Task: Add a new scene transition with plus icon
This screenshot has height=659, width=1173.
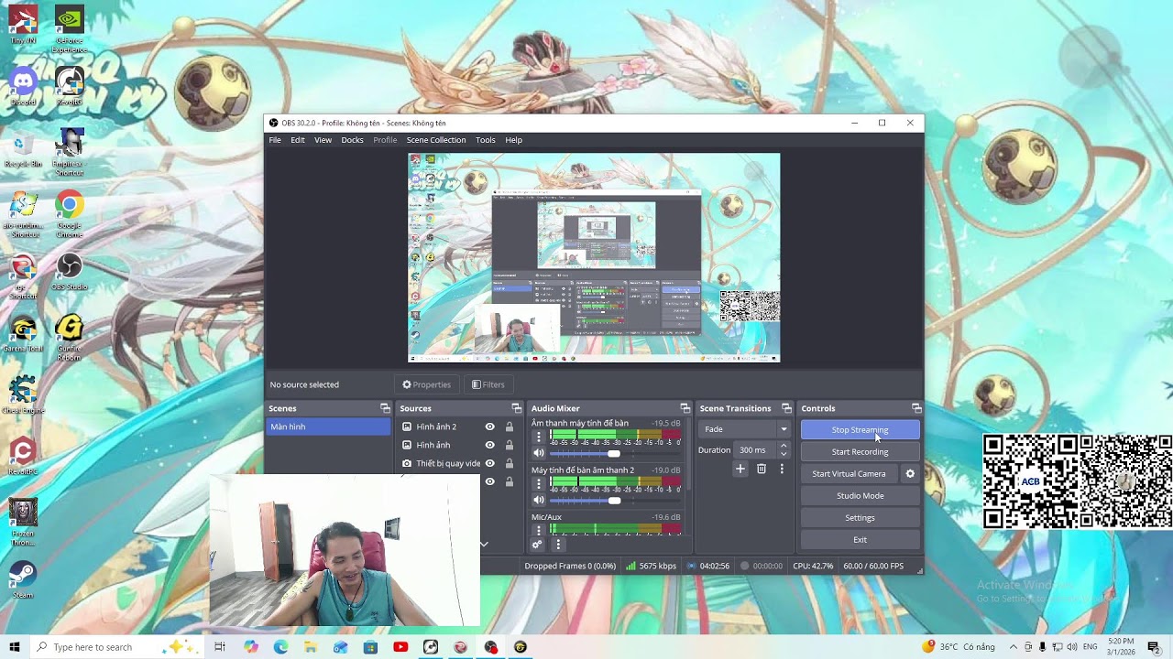Action: 740,469
